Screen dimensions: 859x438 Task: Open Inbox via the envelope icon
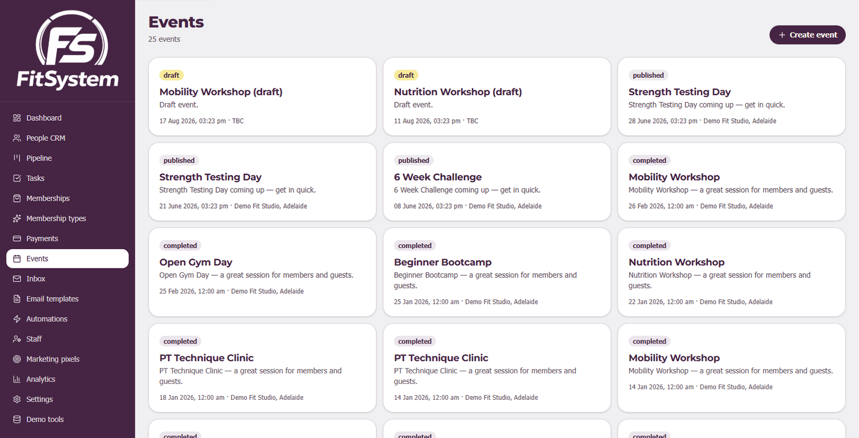pos(17,279)
